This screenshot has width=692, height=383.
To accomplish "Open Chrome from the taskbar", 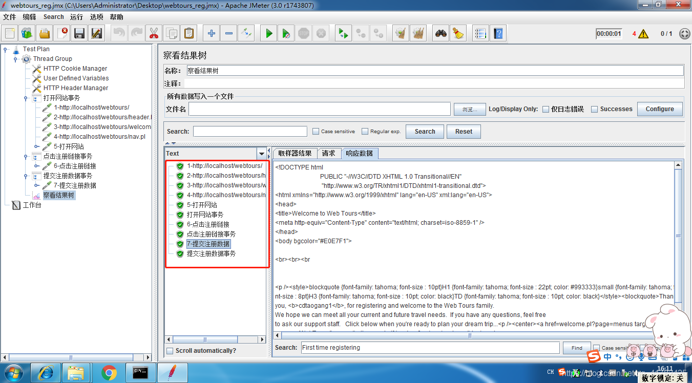I will pos(109,373).
